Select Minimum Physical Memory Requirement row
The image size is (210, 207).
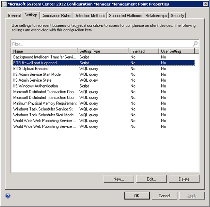[104, 103]
